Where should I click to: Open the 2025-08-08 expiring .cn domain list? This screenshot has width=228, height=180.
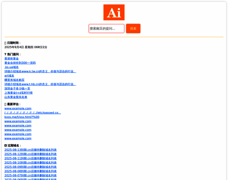tap(31, 171)
